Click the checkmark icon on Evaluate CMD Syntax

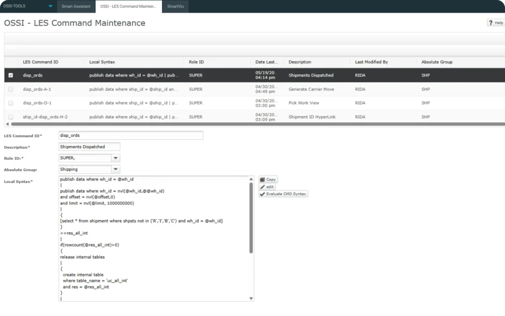click(262, 194)
